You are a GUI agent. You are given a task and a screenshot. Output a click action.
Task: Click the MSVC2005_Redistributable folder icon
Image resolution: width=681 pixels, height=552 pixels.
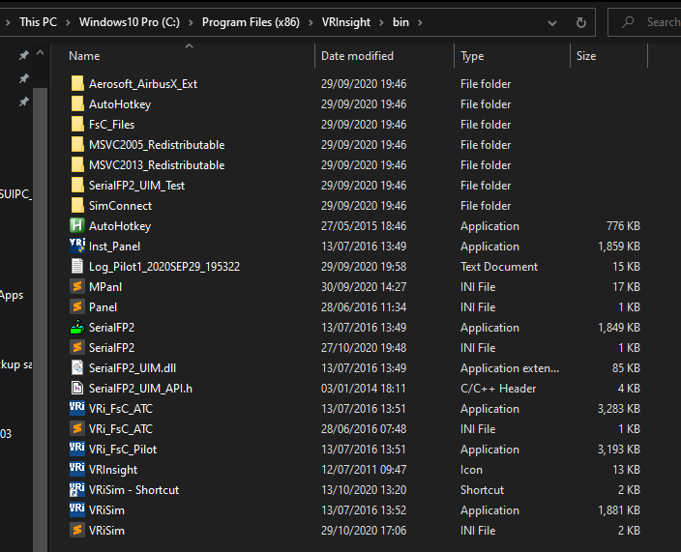(x=77, y=144)
